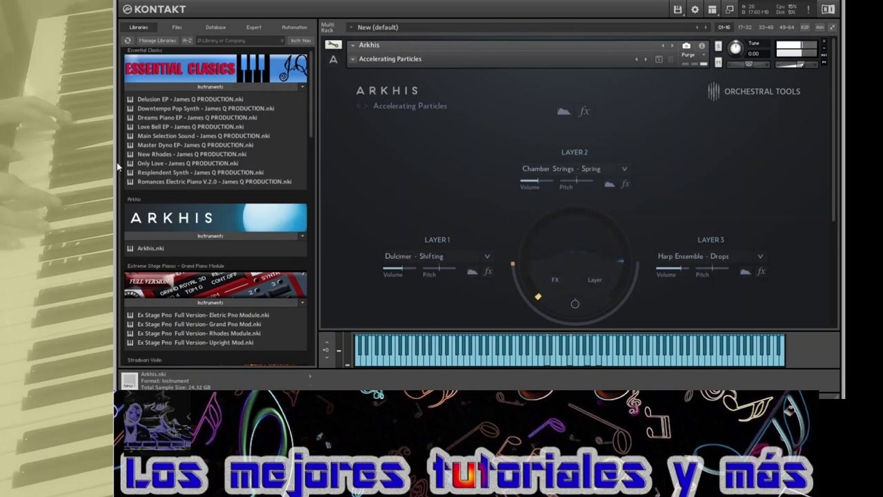Open instrument edit mode wrench icon
The image size is (883, 497).
(333, 45)
